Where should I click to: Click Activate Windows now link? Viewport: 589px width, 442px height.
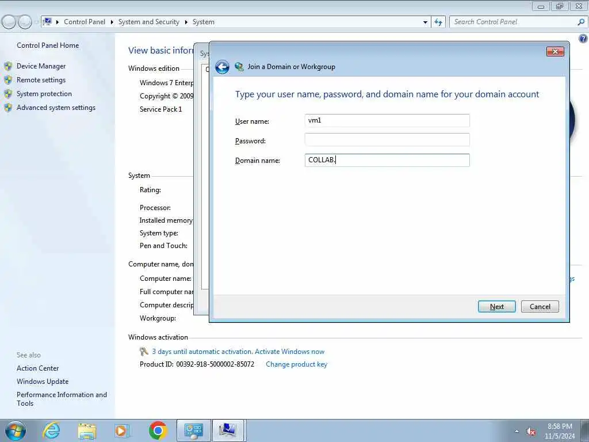(289, 352)
